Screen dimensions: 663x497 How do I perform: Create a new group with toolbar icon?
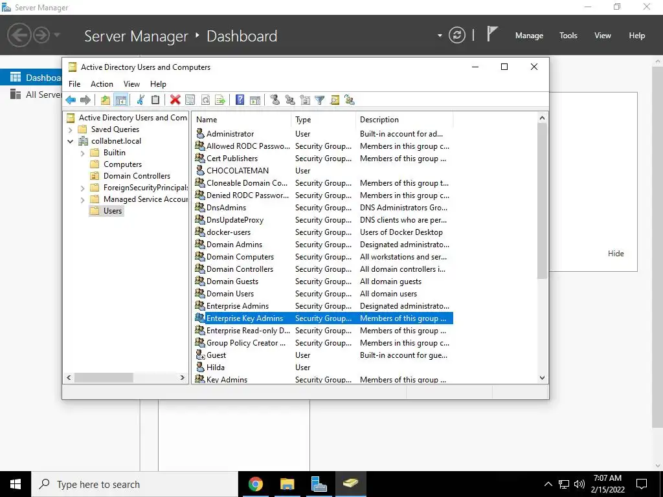[x=290, y=100]
